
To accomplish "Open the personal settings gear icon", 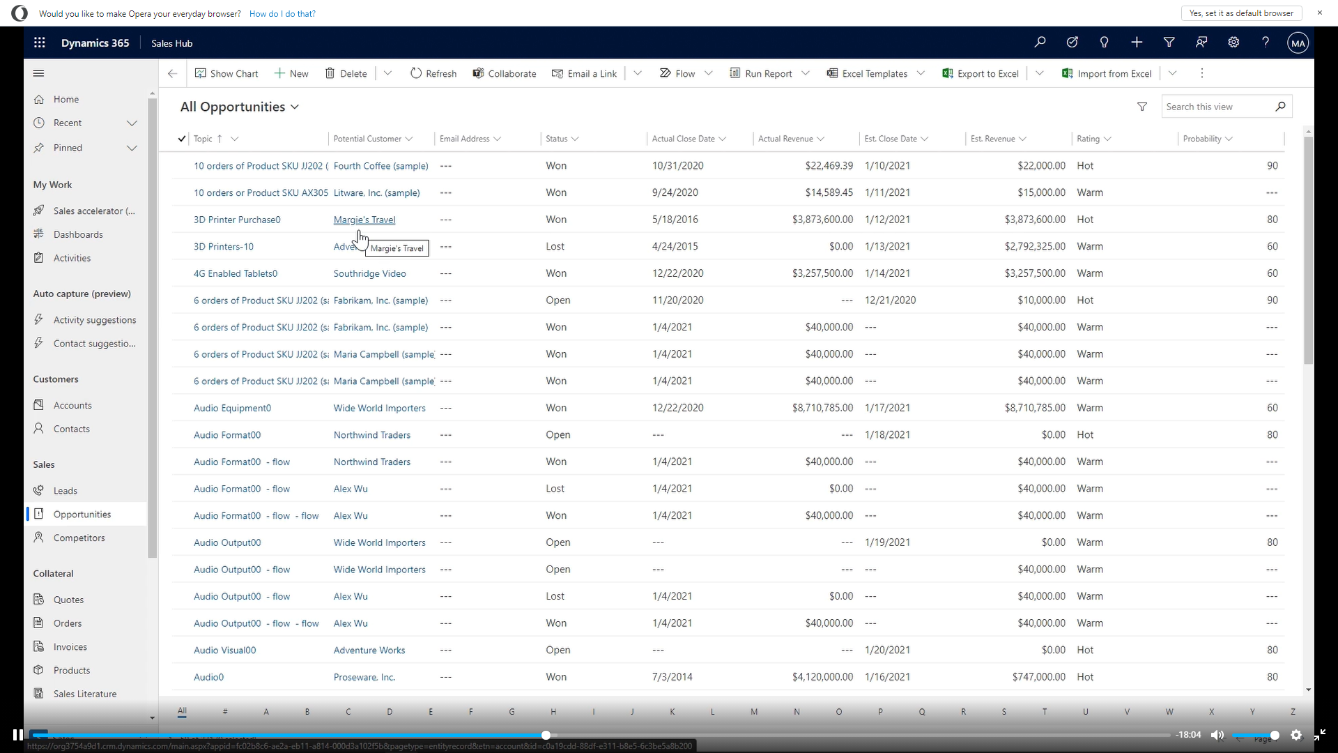I will point(1233,43).
